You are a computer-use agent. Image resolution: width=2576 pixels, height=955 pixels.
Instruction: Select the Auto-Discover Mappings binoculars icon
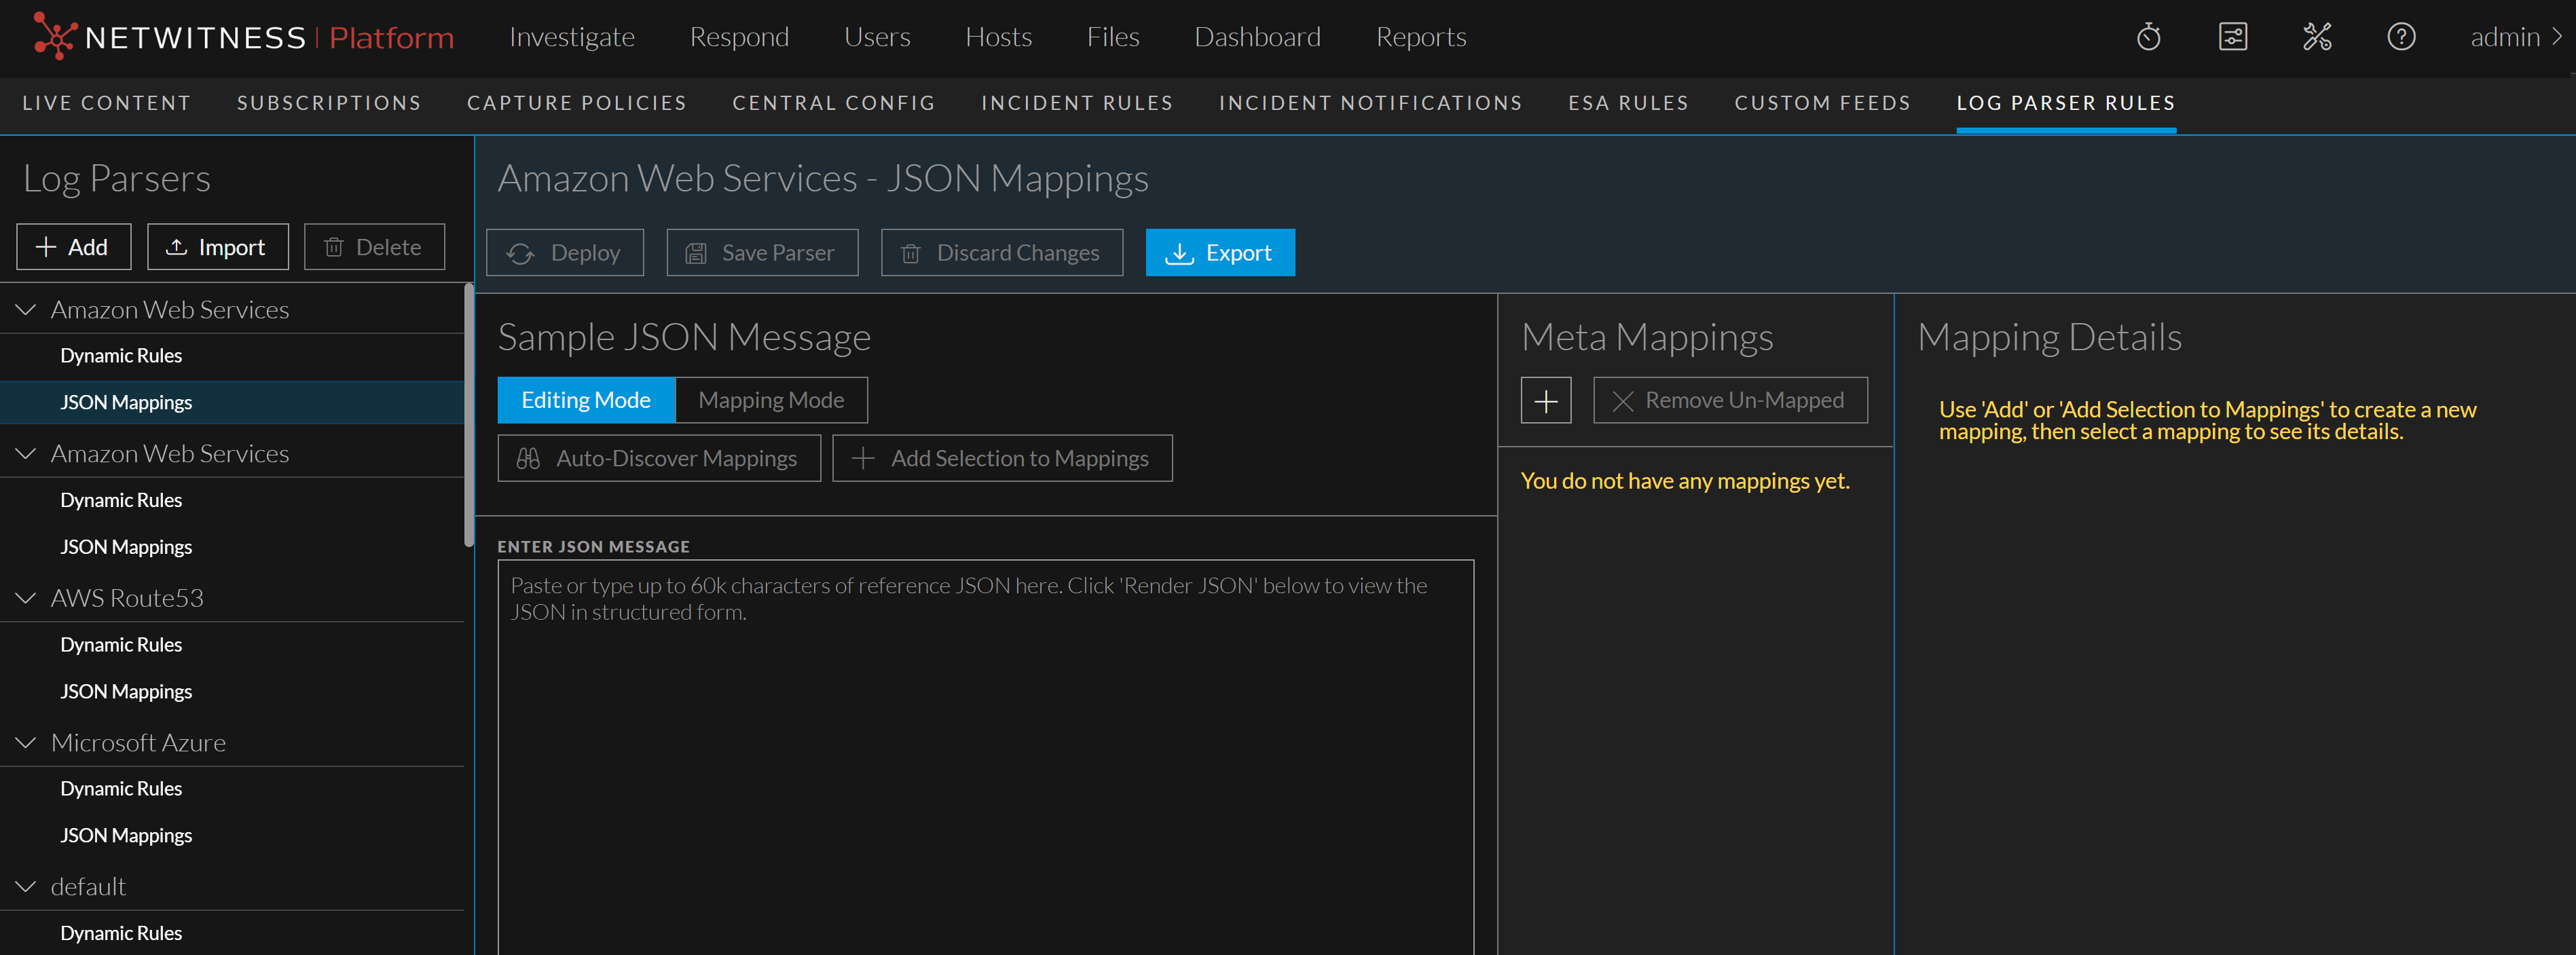[528, 458]
